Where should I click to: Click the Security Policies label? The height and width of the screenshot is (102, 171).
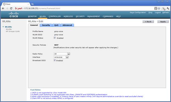point(39,45)
